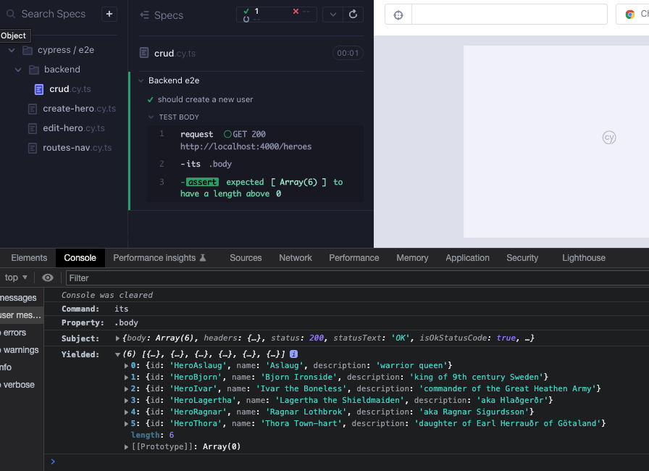
Task: Click the rerun tests refresh icon
Action: click(353, 14)
